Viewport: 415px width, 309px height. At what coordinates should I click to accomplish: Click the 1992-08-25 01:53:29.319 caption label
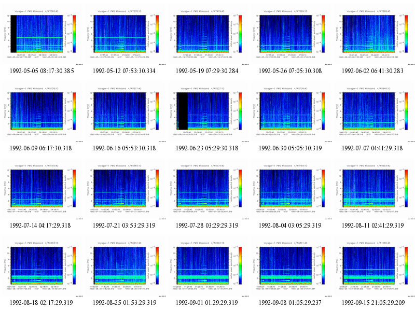125,303
